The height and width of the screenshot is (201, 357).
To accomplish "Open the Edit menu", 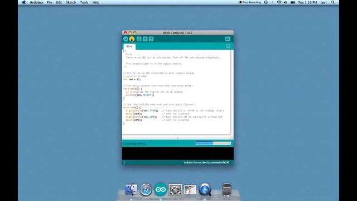I will point(59,2).
